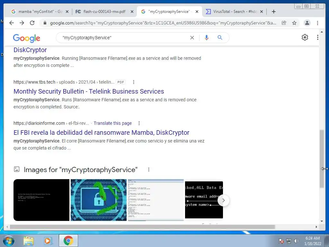Bookmark this page with the star icon

[294, 23]
